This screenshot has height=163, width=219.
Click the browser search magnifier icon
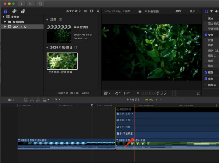(98, 11)
